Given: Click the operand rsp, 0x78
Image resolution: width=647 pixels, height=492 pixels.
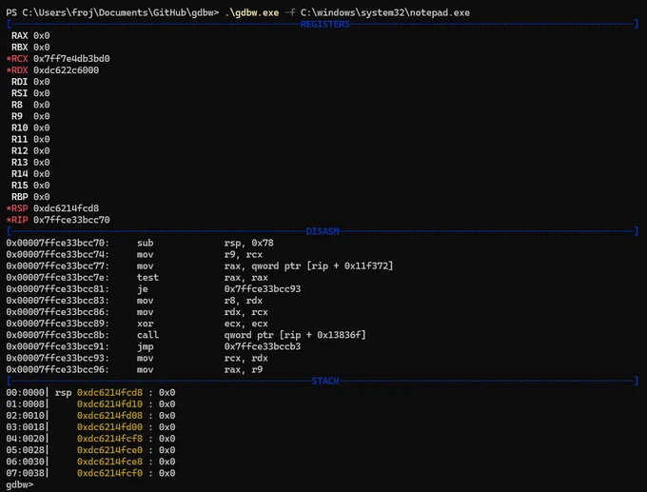Looking at the screenshot, I should click(249, 243).
